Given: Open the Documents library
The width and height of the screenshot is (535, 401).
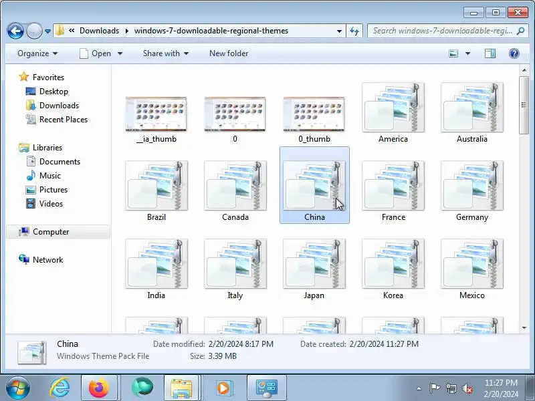Looking at the screenshot, I should tap(53, 161).
